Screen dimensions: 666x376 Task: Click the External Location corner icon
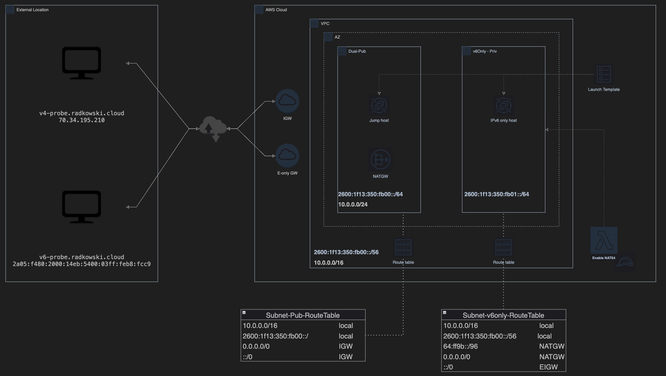[10, 10]
